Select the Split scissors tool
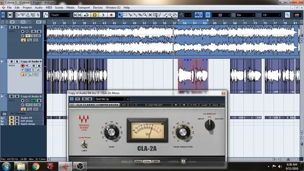Screen dimensions: 304x171 click(130, 15)
